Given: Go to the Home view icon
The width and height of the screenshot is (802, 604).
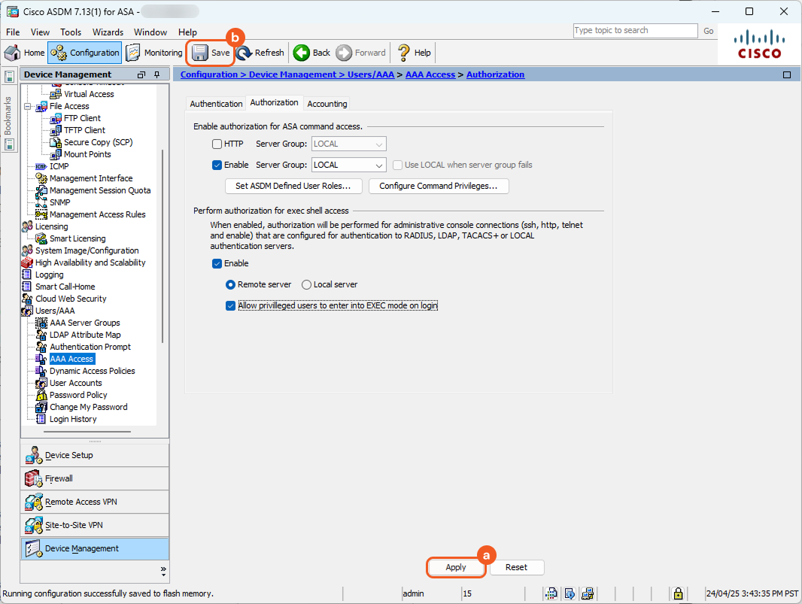Looking at the screenshot, I should (13, 53).
